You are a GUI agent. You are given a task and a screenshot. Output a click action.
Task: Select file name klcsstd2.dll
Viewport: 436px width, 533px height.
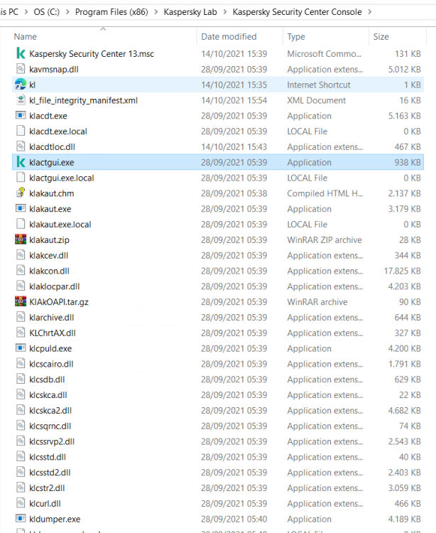50,473
